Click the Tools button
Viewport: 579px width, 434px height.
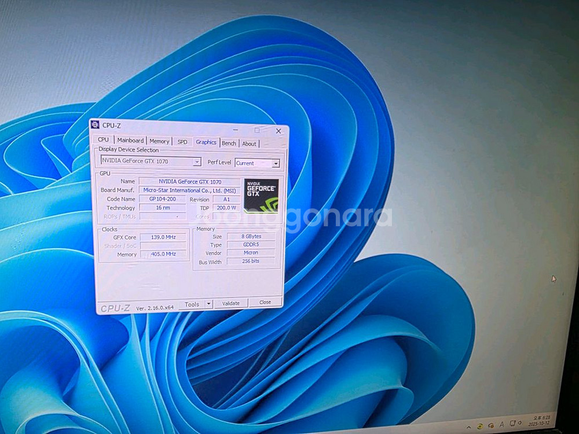click(192, 304)
